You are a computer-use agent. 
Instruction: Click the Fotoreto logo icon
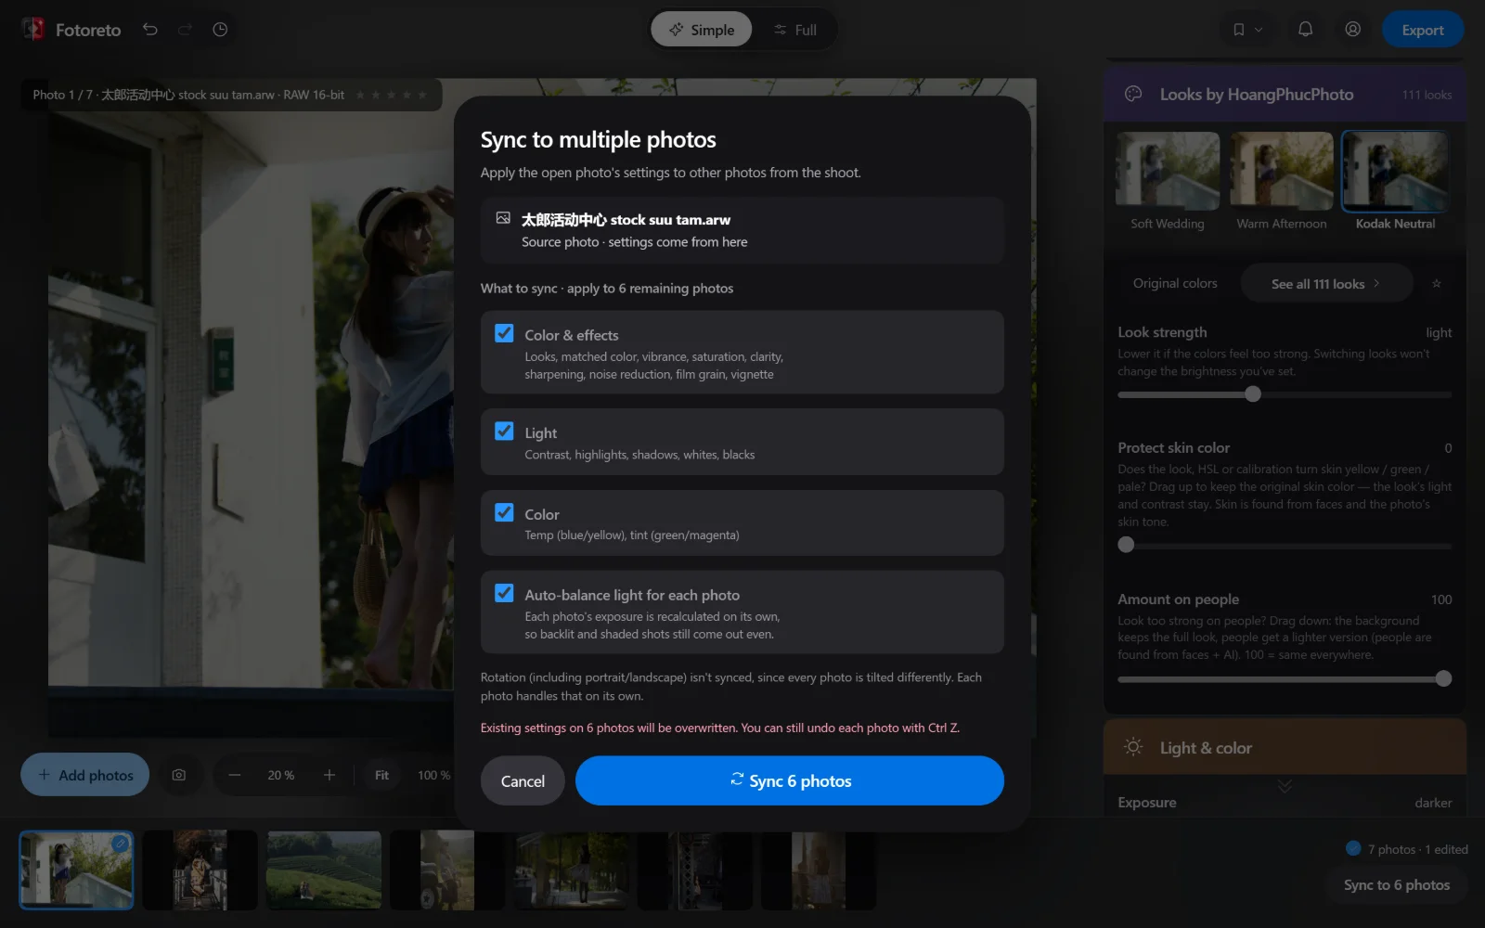33,30
